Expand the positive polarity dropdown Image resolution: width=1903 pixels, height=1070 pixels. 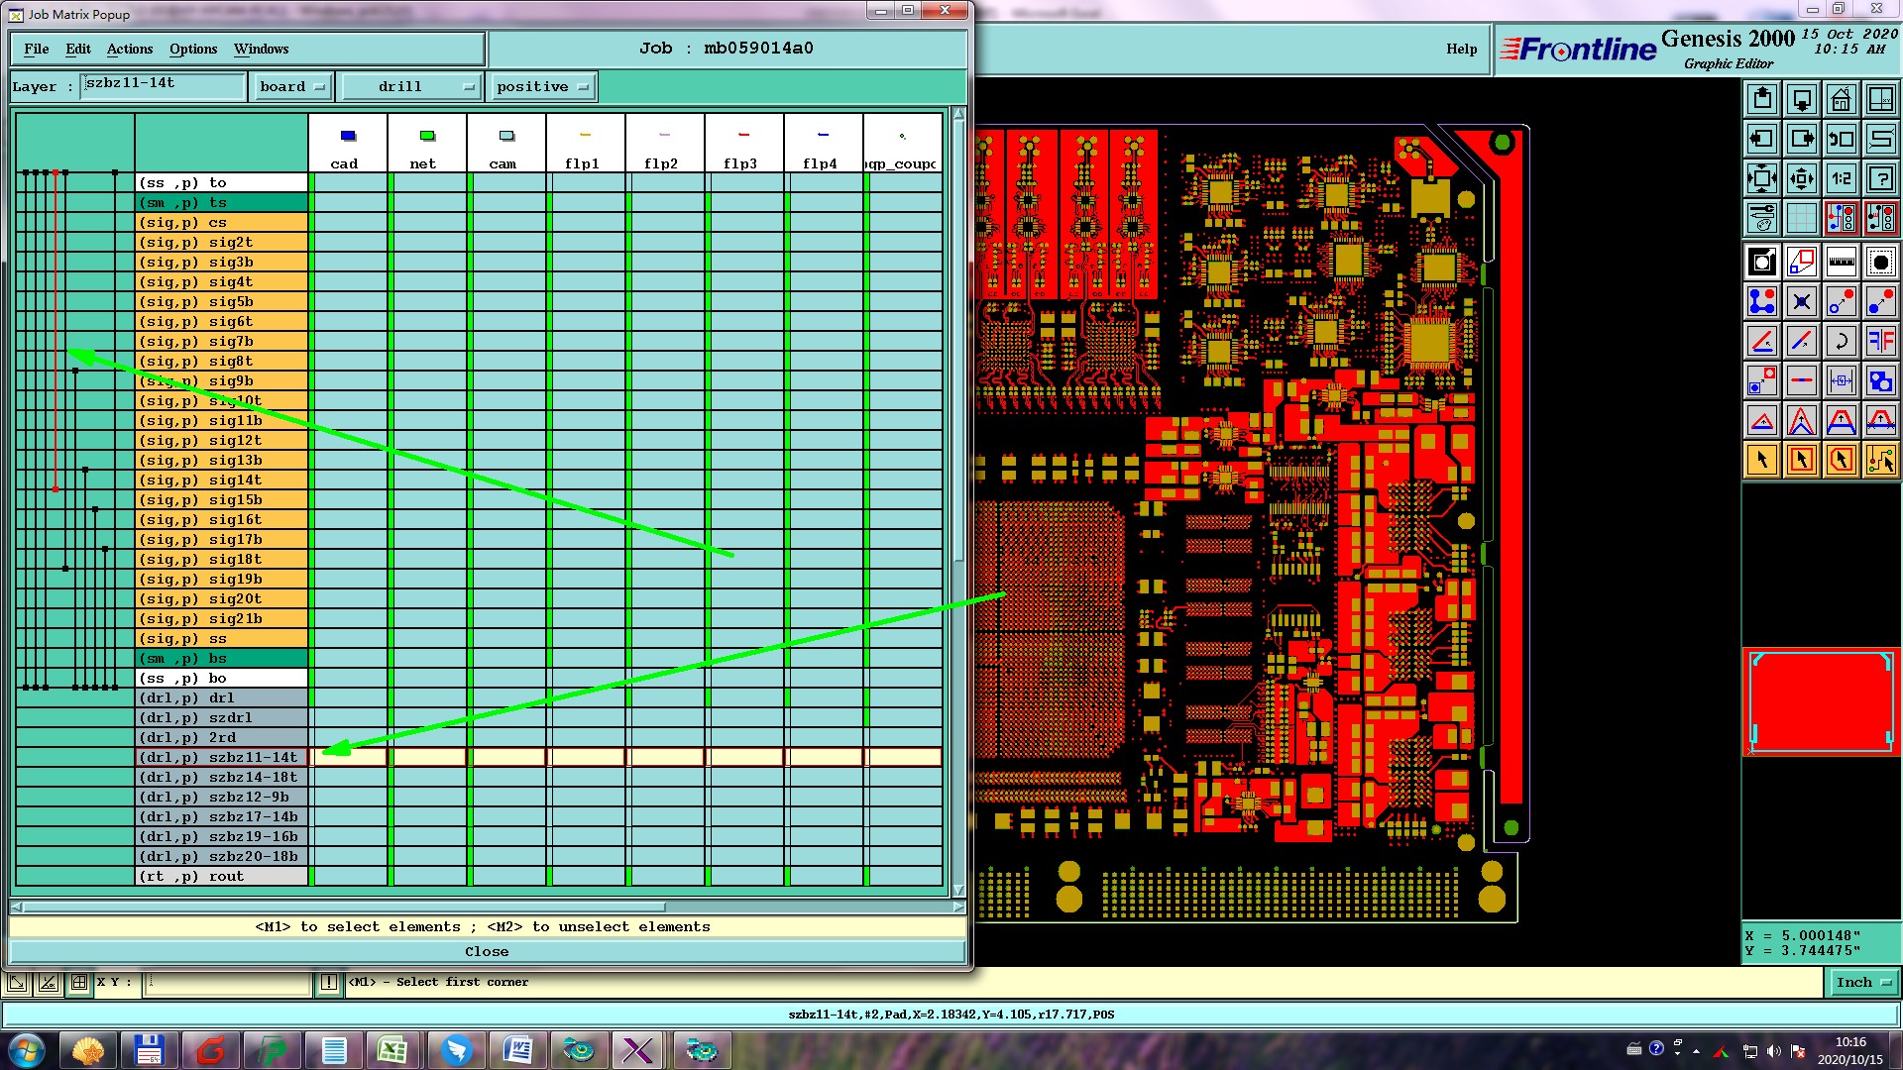[x=543, y=87]
